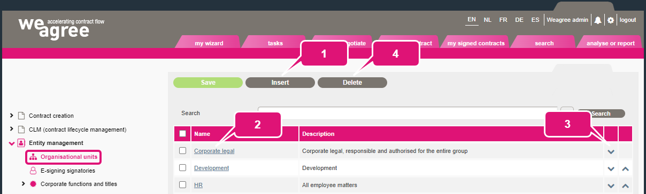Tick the select-all checkbox in the table header
This screenshot has width=646, height=194.
(x=182, y=134)
